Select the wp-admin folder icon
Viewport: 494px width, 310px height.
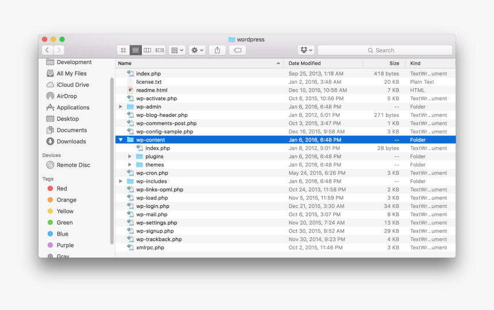(x=130, y=107)
